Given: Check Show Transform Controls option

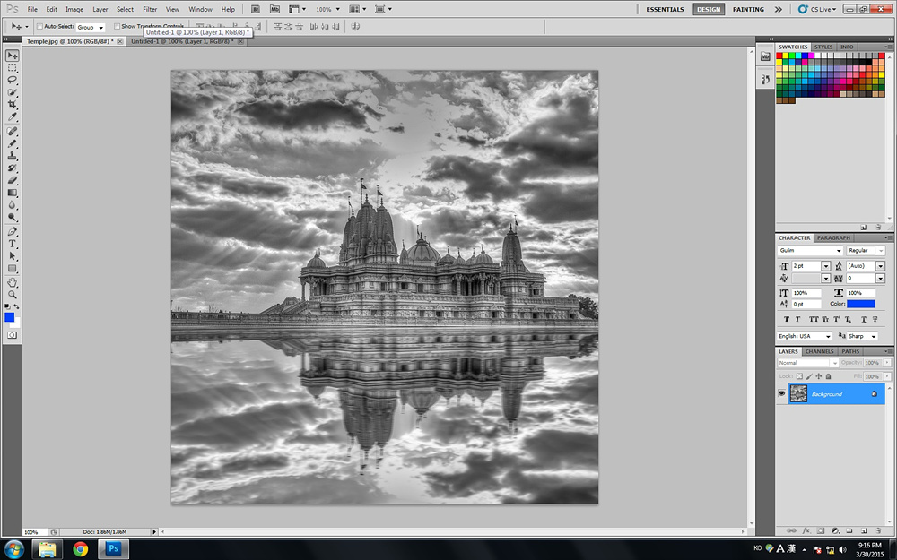Looking at the screenshot, I should [118, 27].
